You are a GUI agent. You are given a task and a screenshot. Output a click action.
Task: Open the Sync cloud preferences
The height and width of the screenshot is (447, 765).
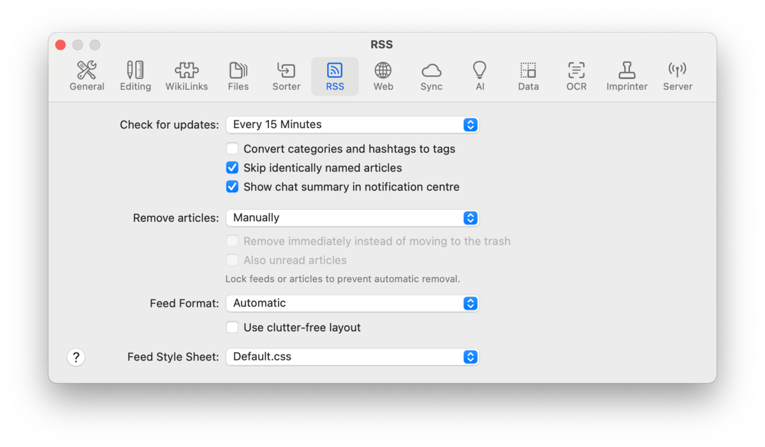(432, 76)
